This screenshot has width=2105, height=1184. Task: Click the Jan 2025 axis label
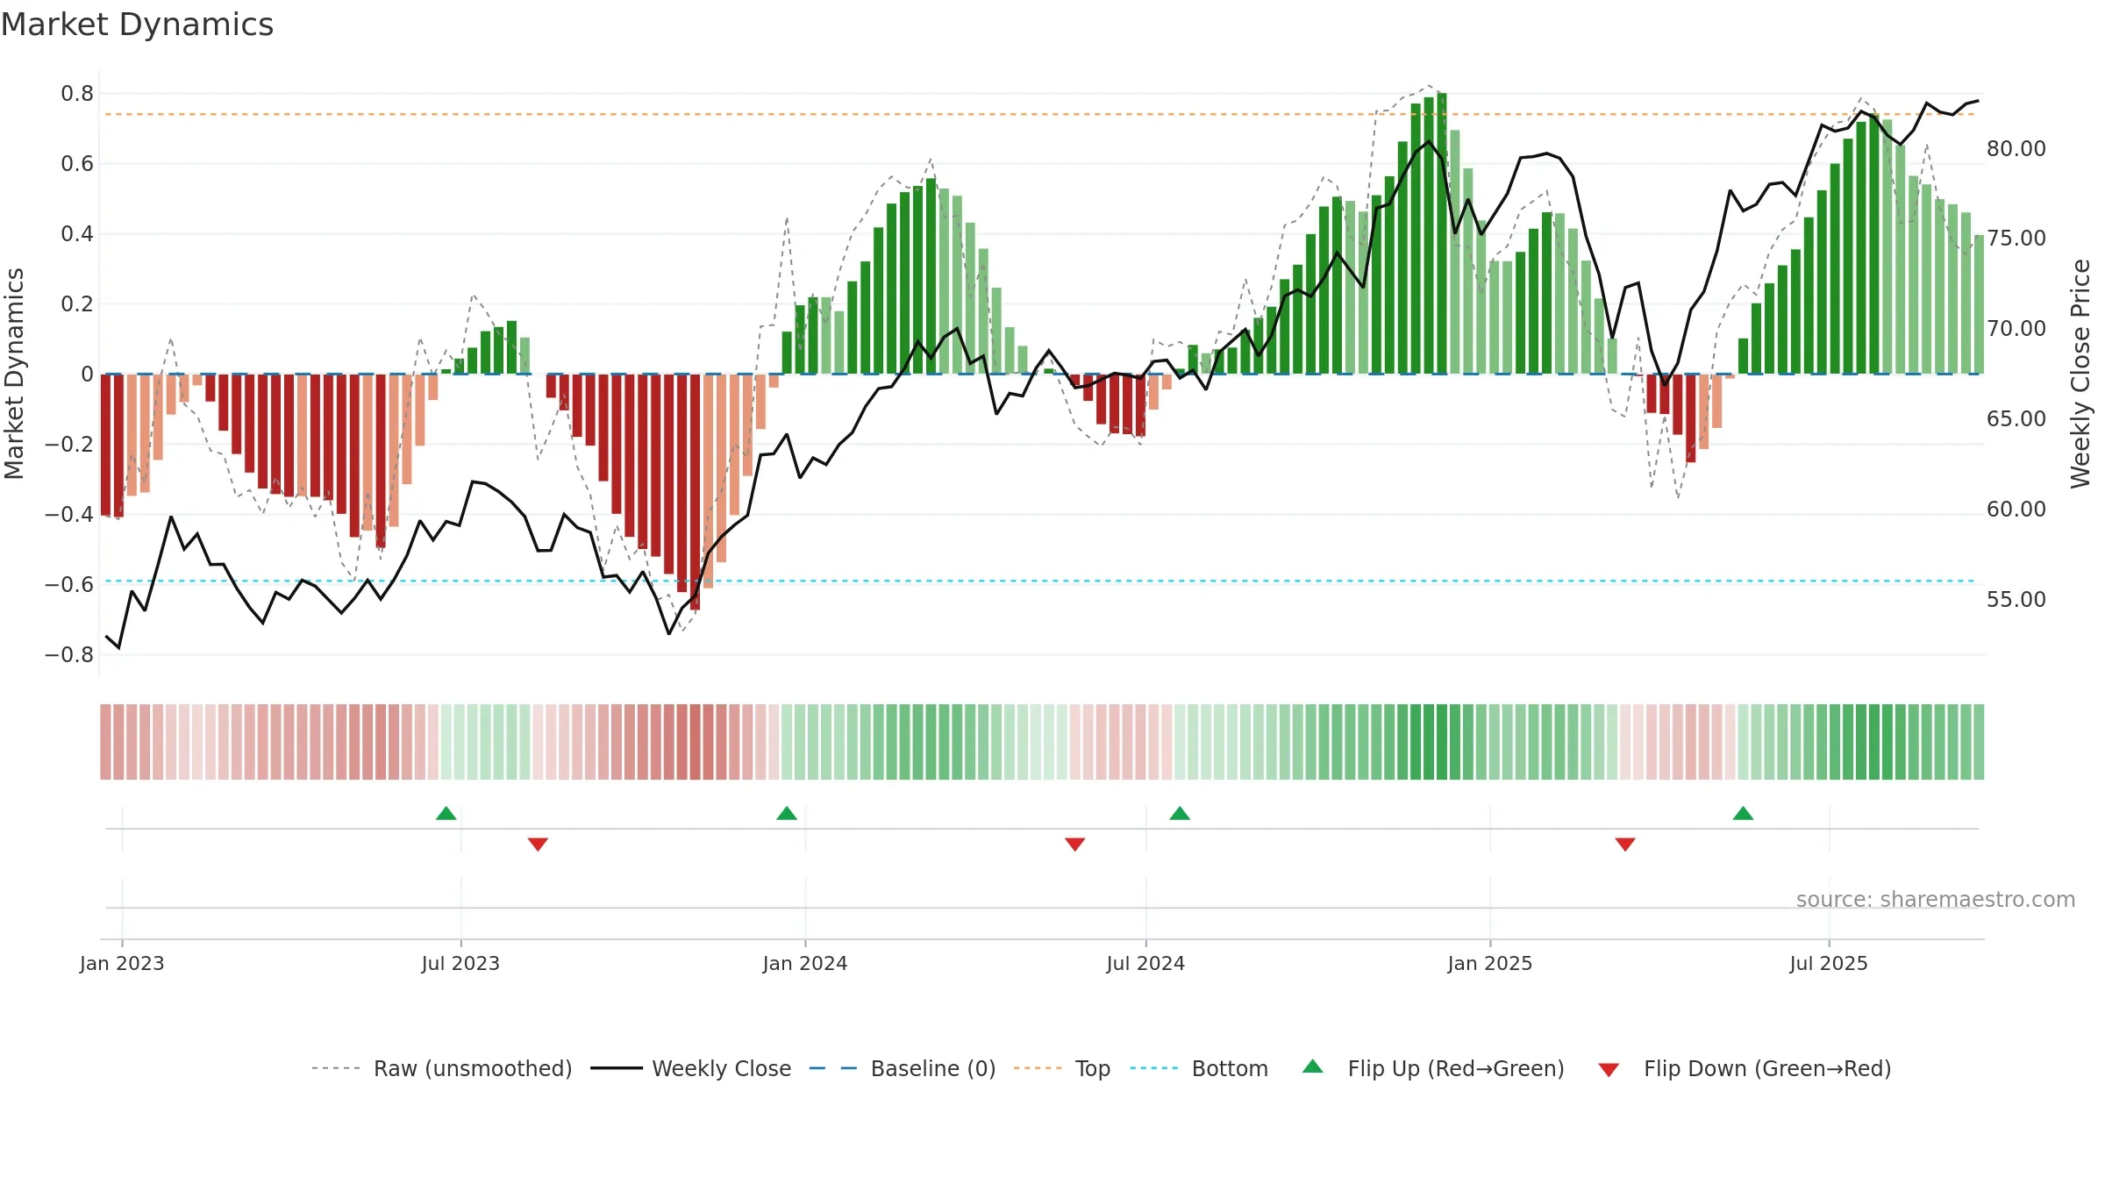pyautogui.click(x=1490, y=963)
